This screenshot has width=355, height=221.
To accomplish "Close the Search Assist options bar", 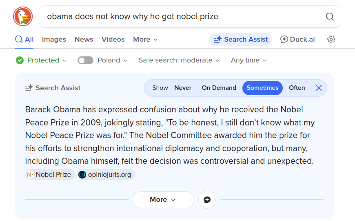I will [319, 88].
